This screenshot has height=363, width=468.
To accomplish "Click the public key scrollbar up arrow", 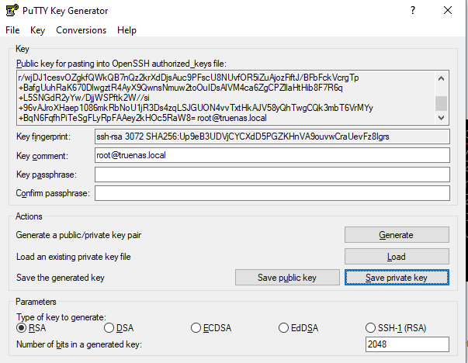I will (441, 78).
